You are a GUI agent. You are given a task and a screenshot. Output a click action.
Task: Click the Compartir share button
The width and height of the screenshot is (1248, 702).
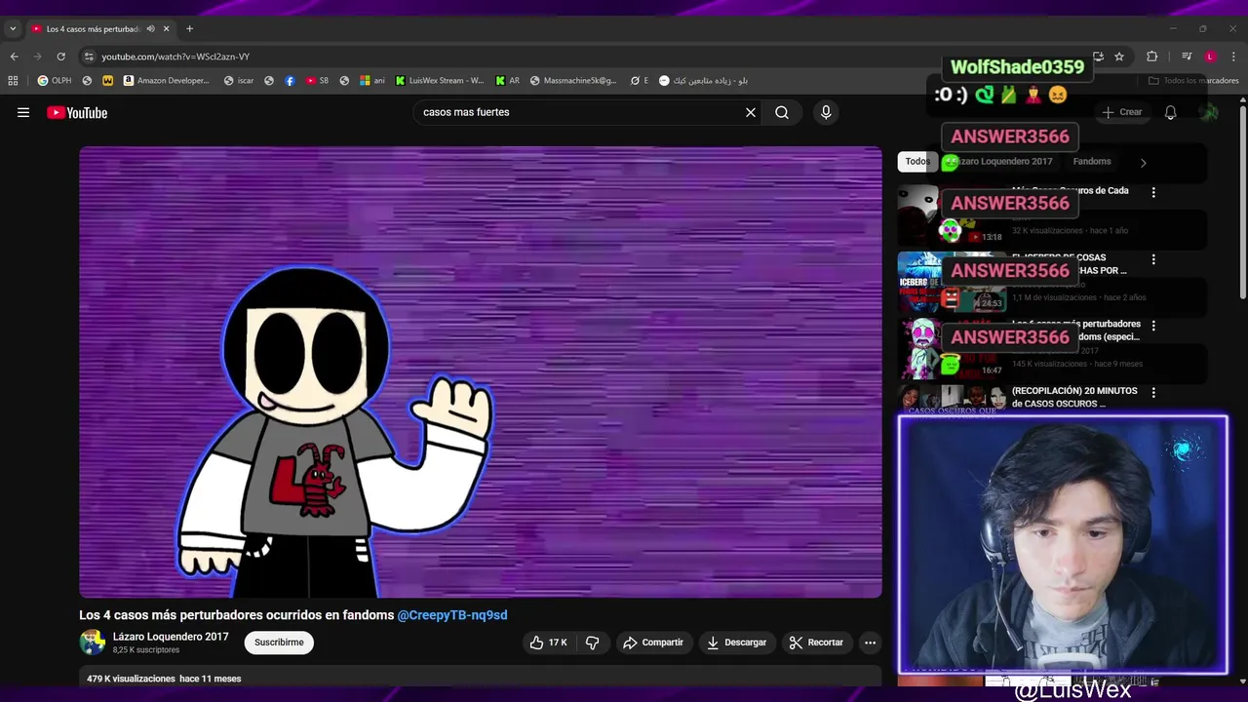652,643
